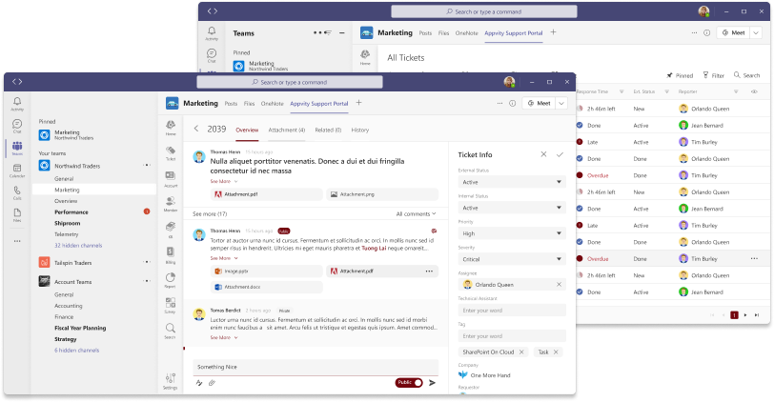The height and width of the screenshot is (402, 774).
Task: Open the Member section icon
Action: tap(171, 204)
